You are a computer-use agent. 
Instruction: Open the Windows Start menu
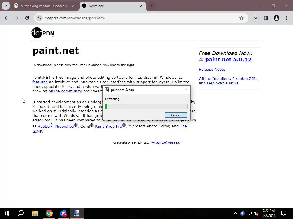point(7,213)
